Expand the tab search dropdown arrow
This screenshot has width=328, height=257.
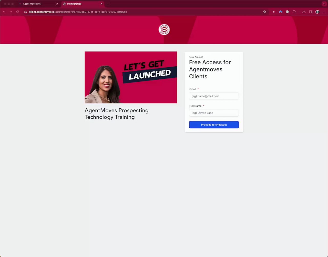(x=324, y=4)
